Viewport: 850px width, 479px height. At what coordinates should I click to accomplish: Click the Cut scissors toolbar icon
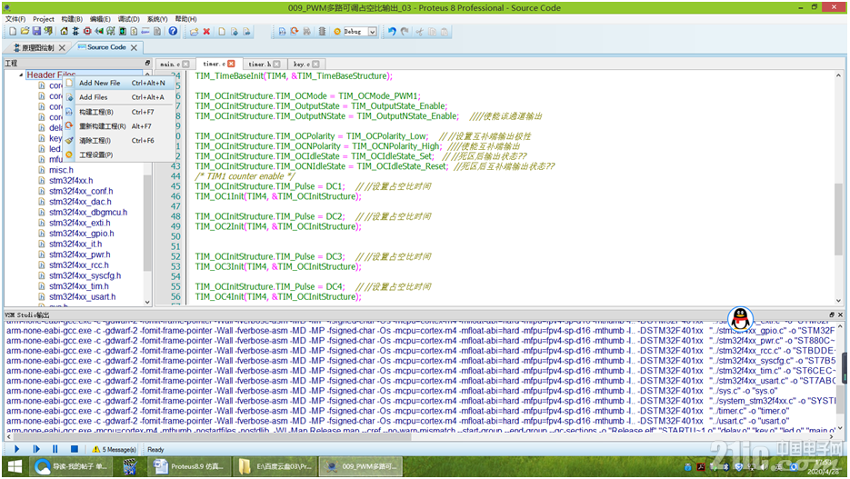coord(419,32)
